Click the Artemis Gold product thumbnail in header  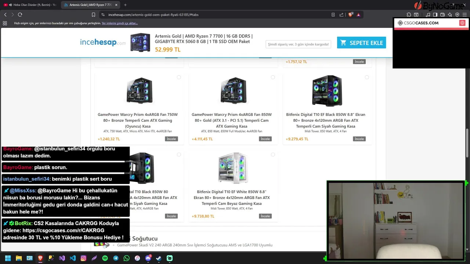click(x=140, y=43)
